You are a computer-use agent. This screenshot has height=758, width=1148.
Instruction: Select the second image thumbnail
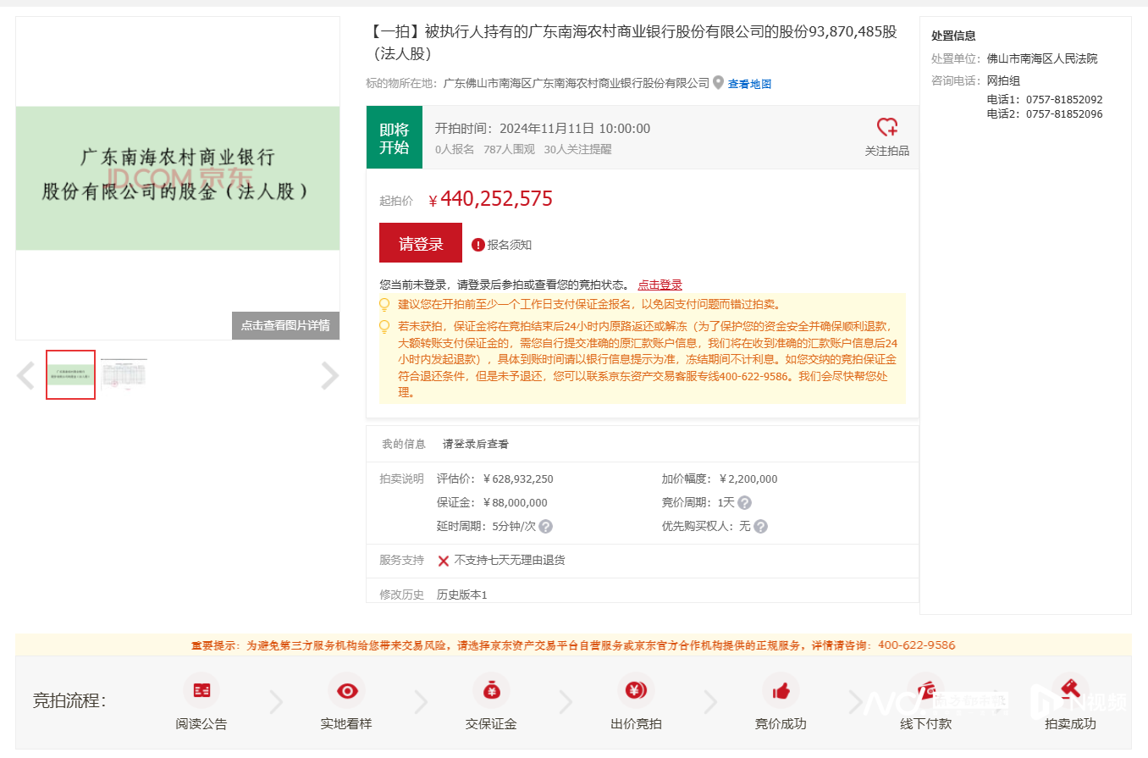pos(123,373)
